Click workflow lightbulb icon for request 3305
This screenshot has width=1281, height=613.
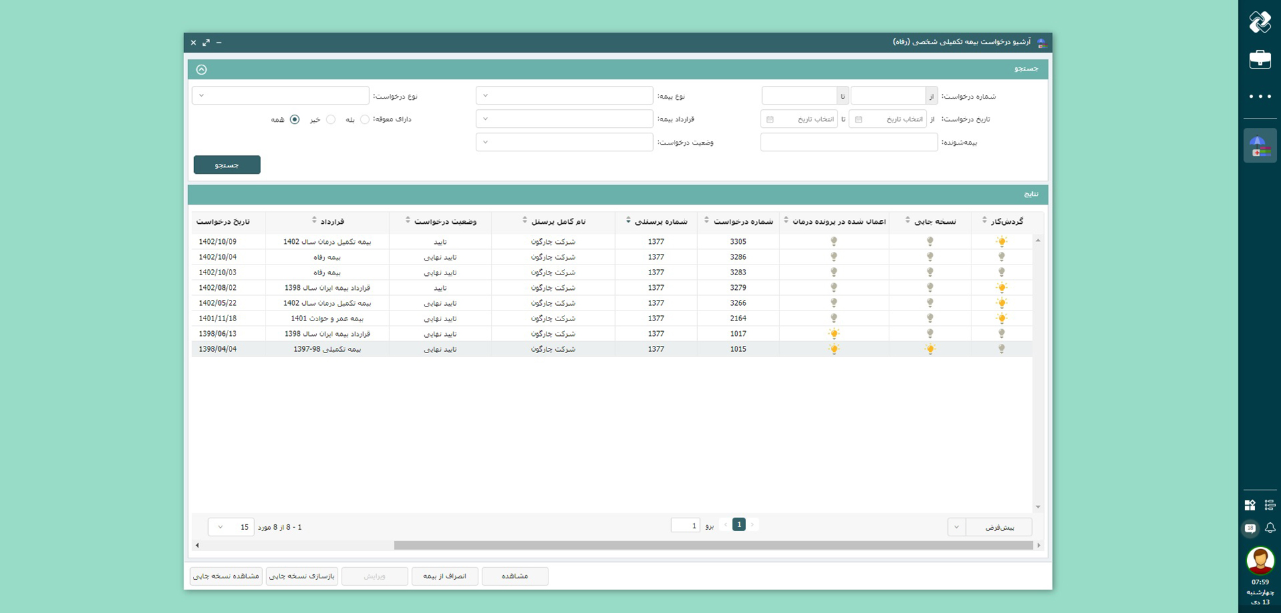click(1001, 242)
